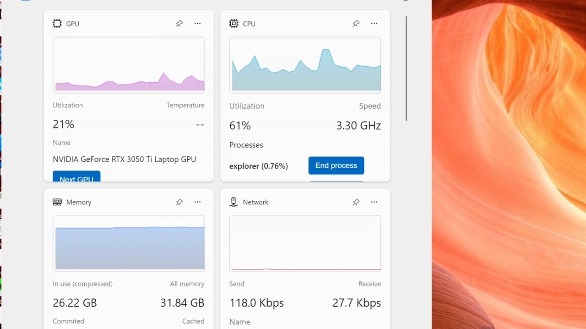Open more options menu on CPU widget
The image size is (586, 329).
374,24
